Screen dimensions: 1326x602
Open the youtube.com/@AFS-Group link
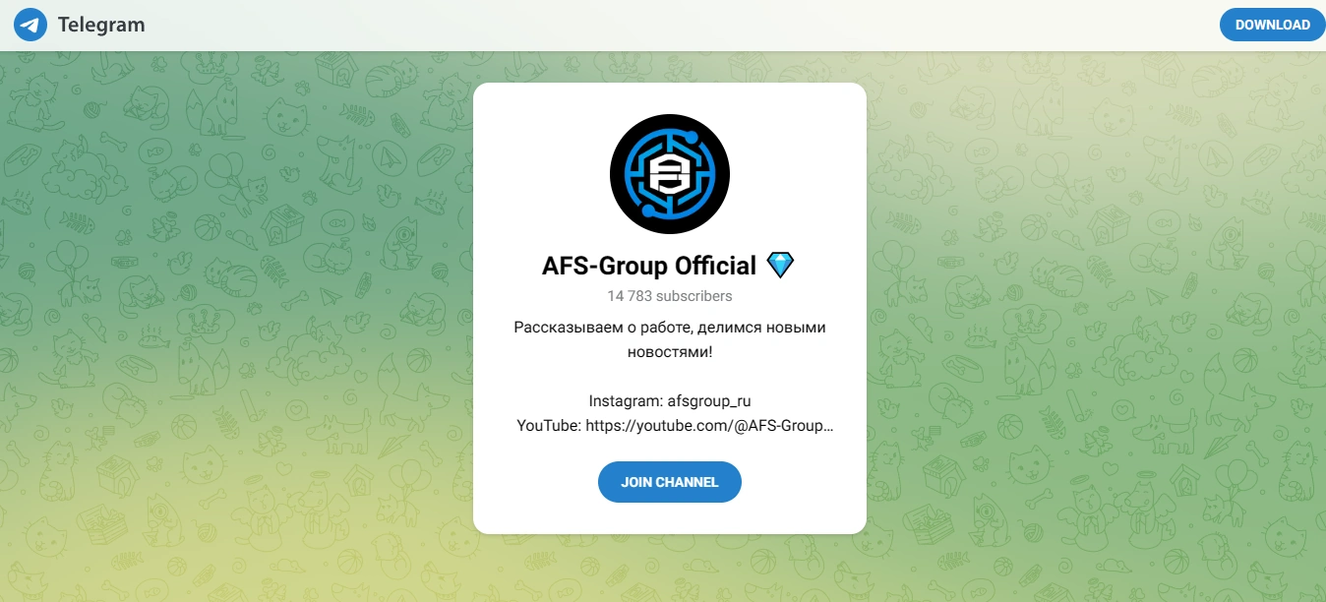[709, 426]
